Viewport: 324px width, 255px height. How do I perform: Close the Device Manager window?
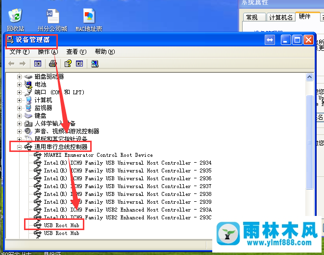pyautogui.click(x=308, y=40)
